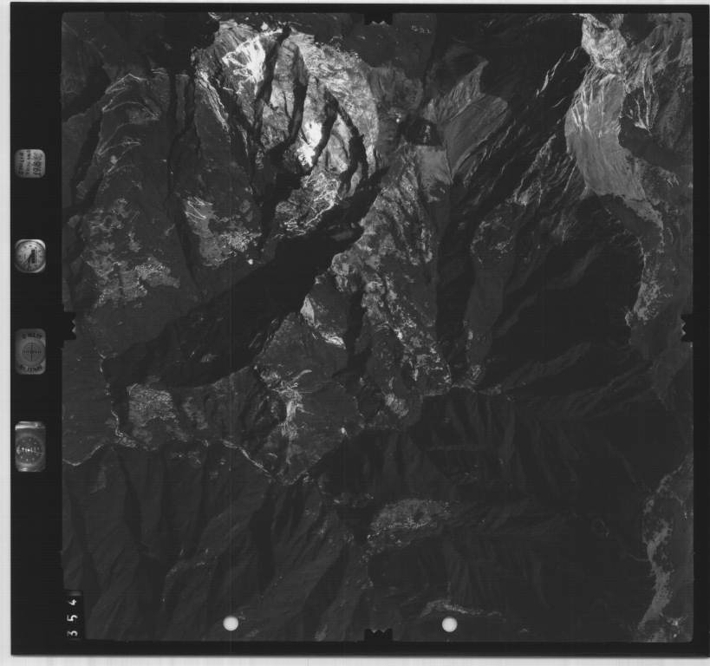The image size is (710, 666).
Task: Click the bottom center fiducial mark
Action: pos(378,637)
